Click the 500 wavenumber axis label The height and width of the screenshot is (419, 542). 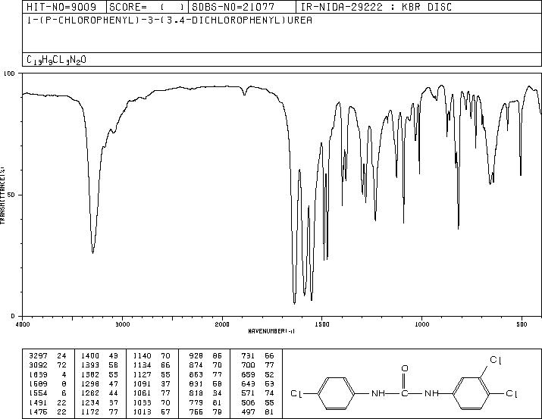[x=522, y=324]
